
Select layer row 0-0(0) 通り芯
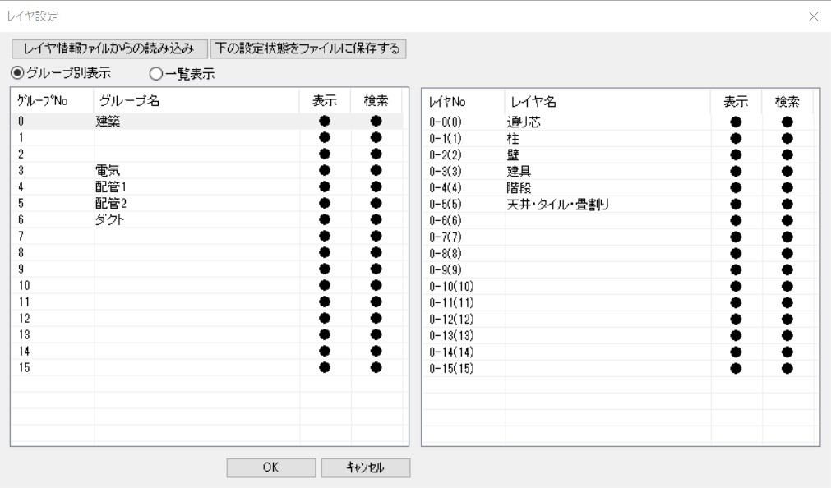pyautogui.click(x=618, y=122)
